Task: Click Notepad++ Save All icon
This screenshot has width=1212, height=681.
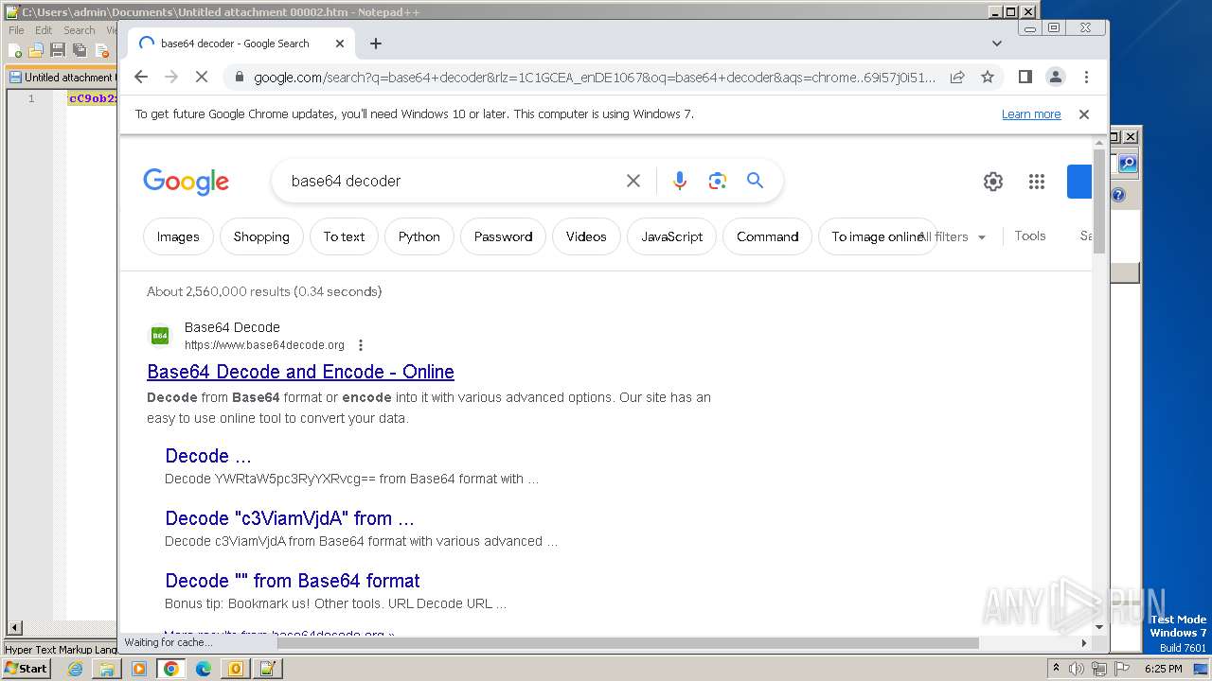Action: click(80, 50)
